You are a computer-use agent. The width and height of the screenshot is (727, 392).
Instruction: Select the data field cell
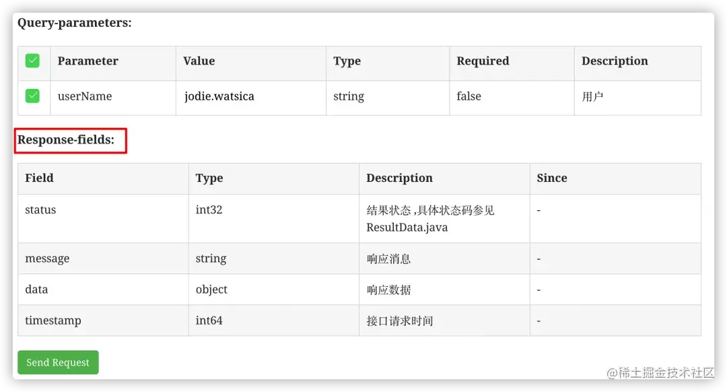(x=103, y=290)
